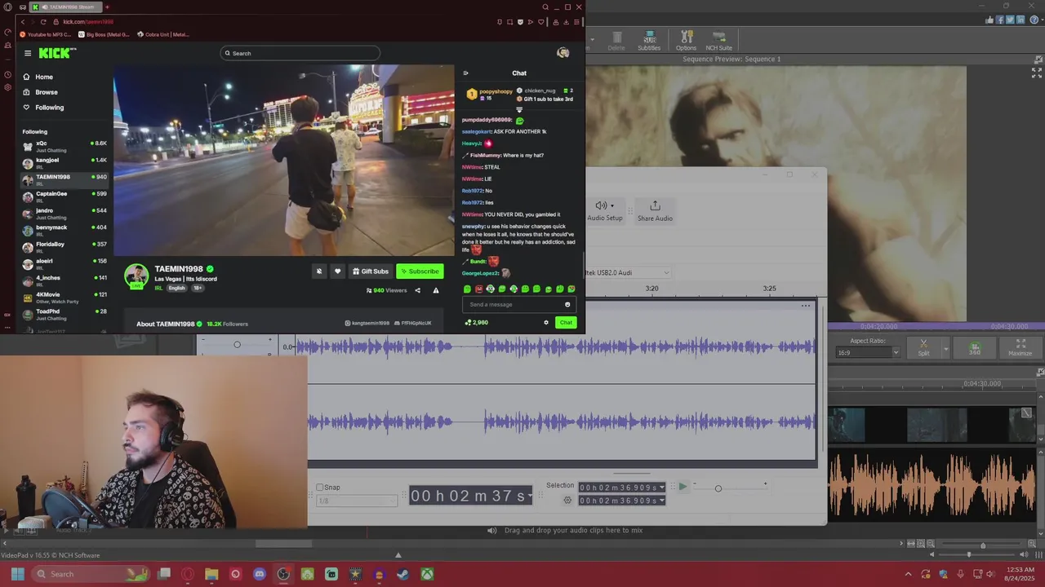The height and width of the screenshot is (587, 1045).
Task: Go back in the browser
Action: coord(22,22)
